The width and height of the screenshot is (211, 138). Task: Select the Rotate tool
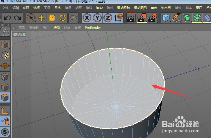point(62,18)
